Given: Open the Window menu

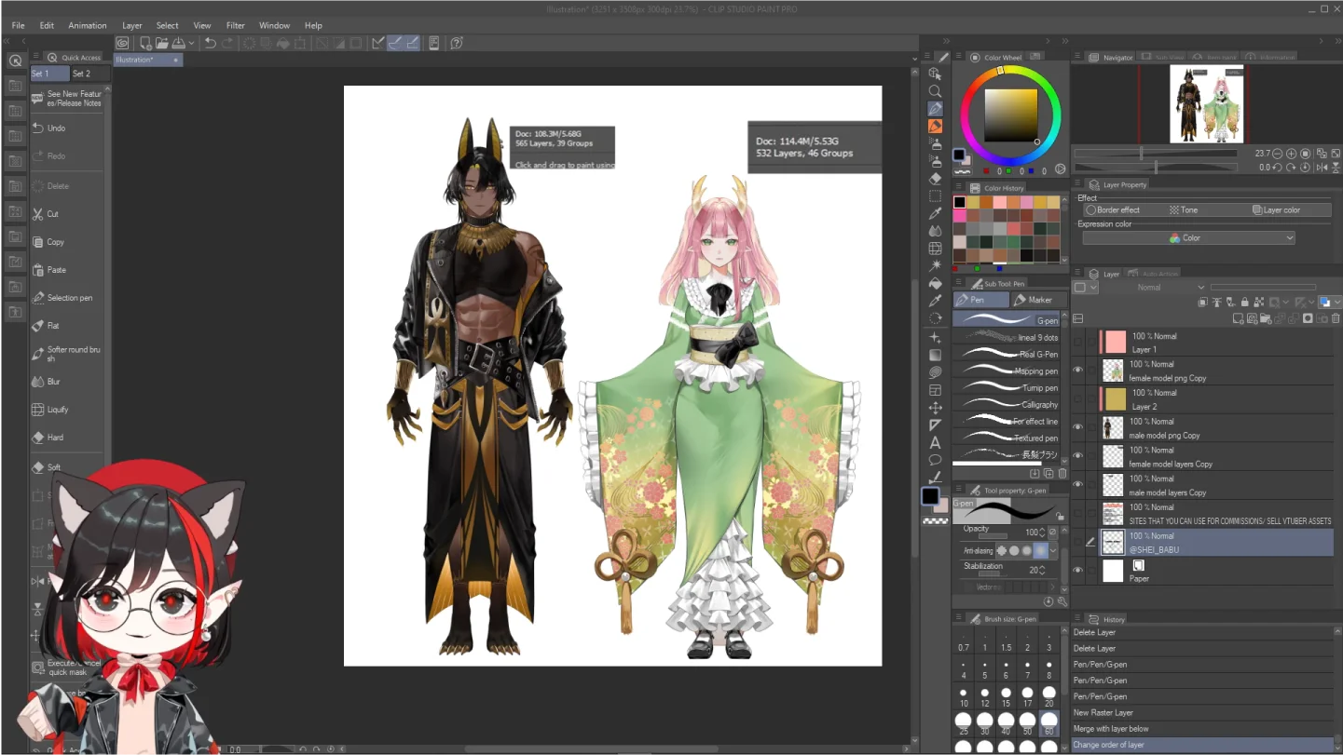Looking at the screenshot, I should point(274,25).
